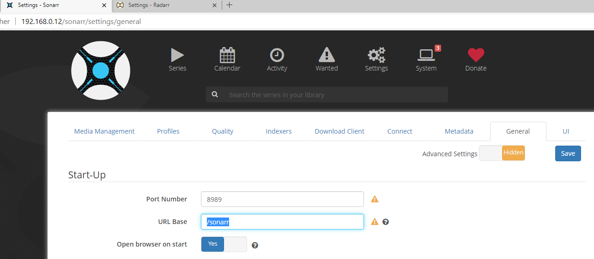
Task: Open the Series section
Action: tap(177, 59)
